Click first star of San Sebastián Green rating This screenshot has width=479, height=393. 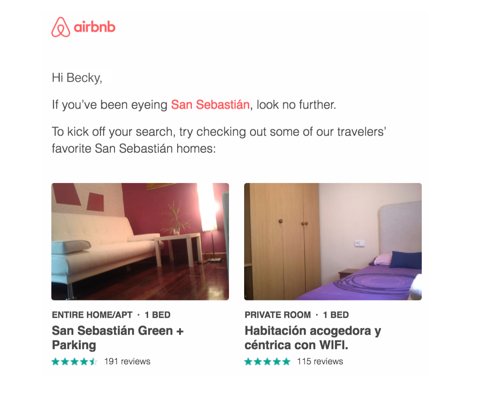click(x=56, y=361)
